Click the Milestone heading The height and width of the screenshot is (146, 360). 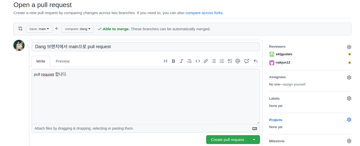click(x=277, y=141)
